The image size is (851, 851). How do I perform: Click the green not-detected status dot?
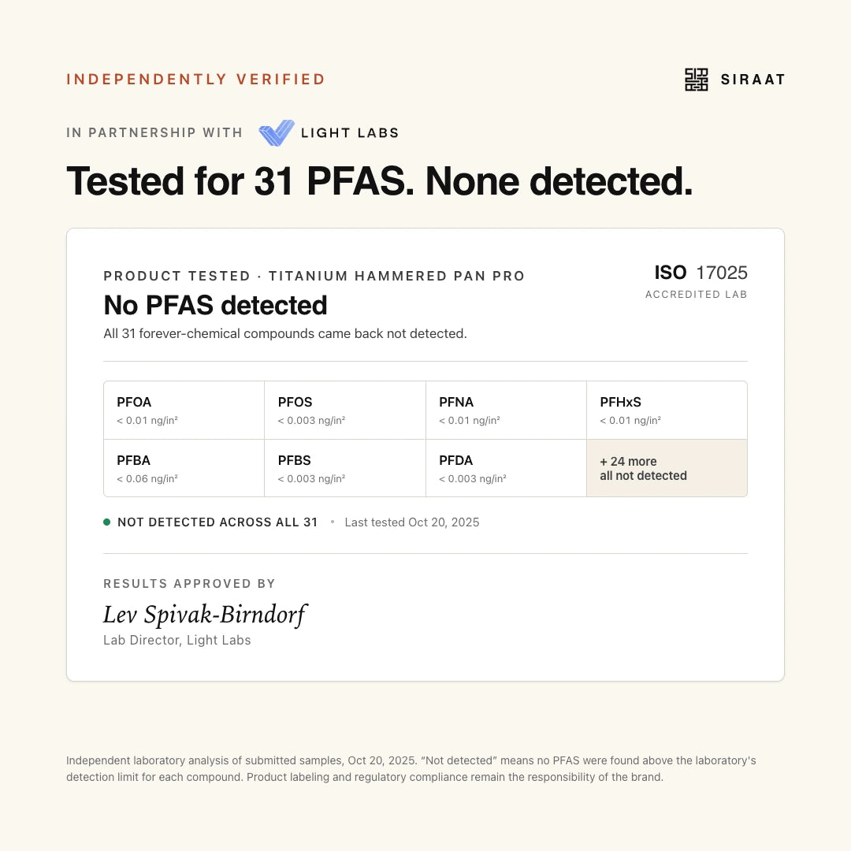click(107, 522)
